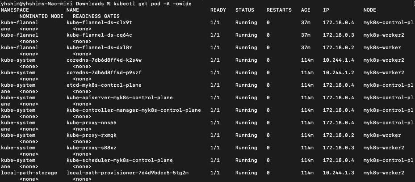This screenshot has width=415, height=182.
Task: Click kube-system namespace in etcd row
Action: 18,85
